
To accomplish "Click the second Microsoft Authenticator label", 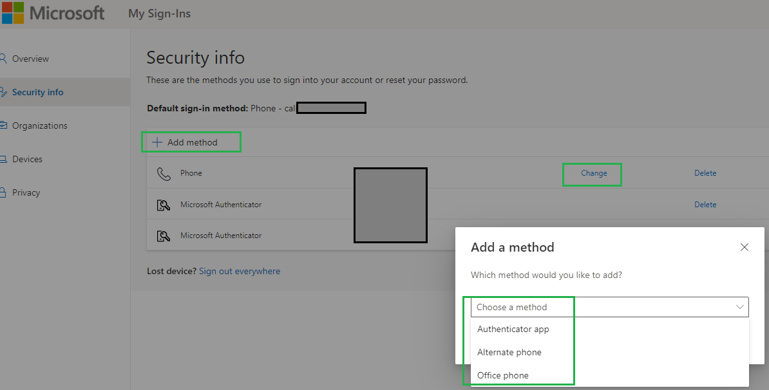I will coord(221,235).
